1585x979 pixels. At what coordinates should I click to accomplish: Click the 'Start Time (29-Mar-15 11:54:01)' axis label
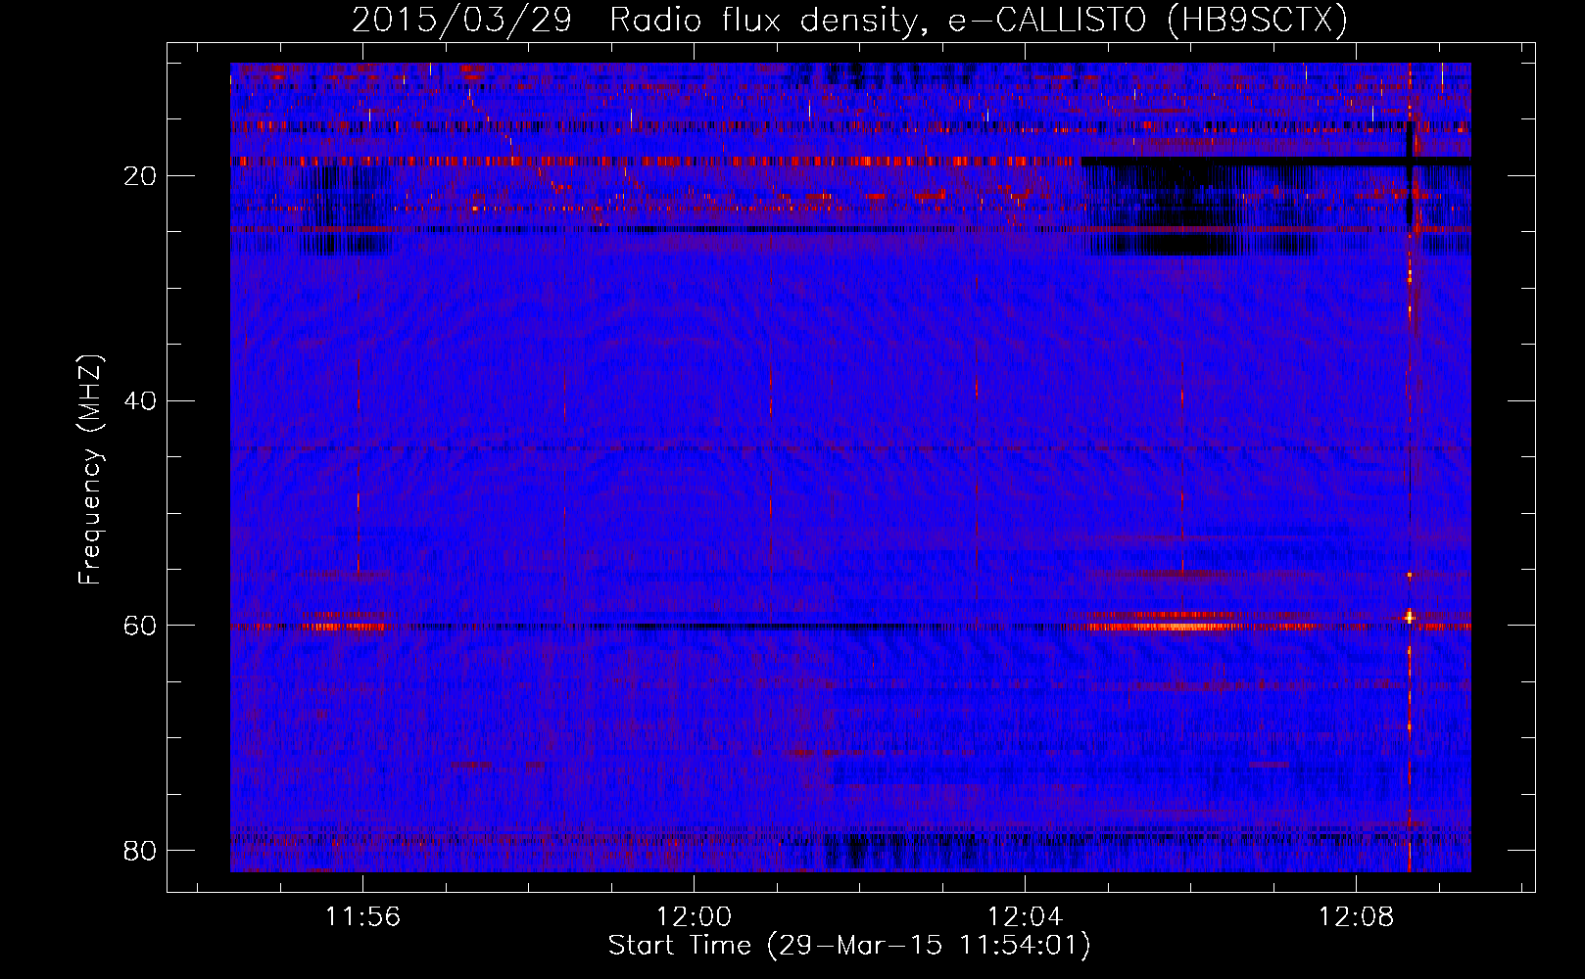pyautogui.click(x=849, y=946)
